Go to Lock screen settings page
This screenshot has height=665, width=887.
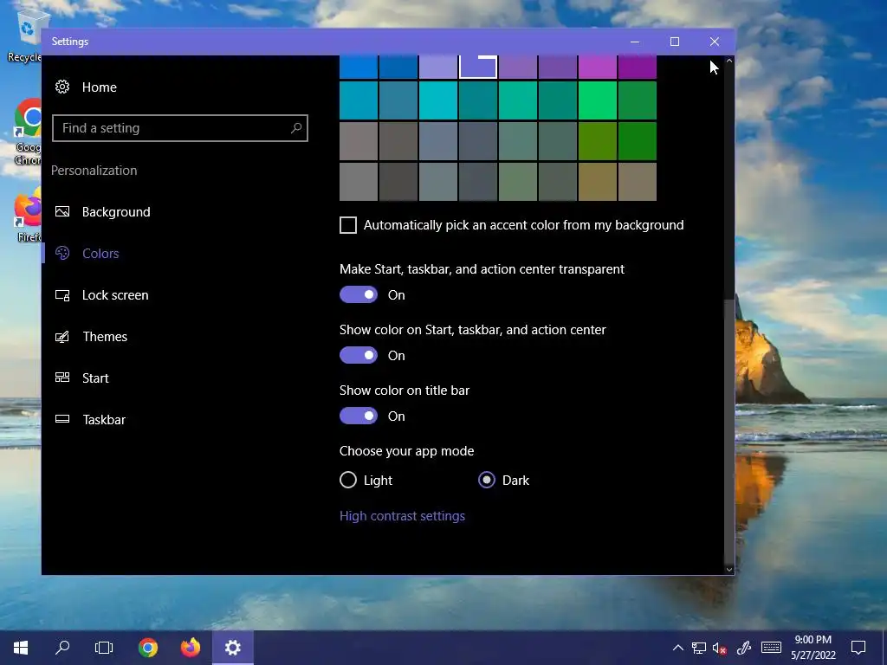(x=115, y=295)
